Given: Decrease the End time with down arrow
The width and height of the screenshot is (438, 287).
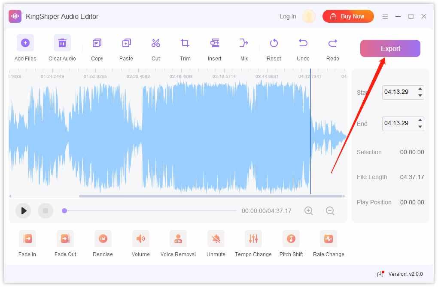Looking at the screenshot, I should tap(420, 127).
